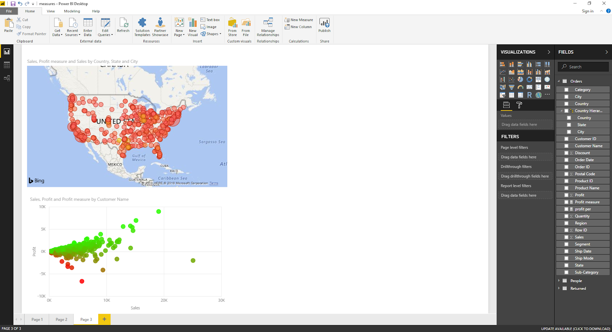Check the Customer ID field checkbox

[566, 139]
